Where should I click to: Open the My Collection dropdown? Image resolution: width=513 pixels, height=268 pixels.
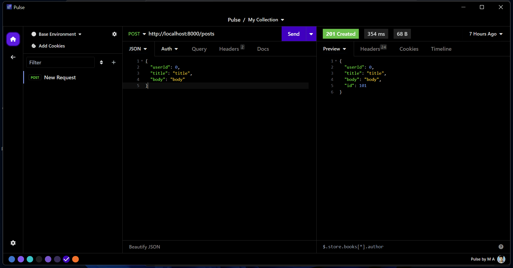tap(266, 19)
